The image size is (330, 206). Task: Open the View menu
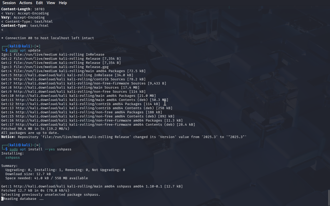[x=51, y=3]
